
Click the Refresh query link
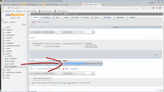(159, 27)
